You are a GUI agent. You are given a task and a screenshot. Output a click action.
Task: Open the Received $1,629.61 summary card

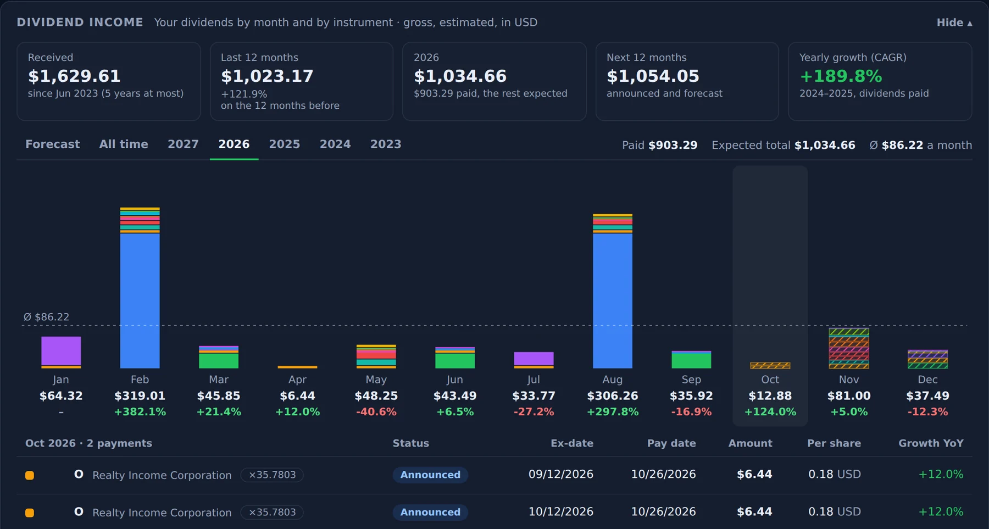pyautogui.click(x=109, y=81)
